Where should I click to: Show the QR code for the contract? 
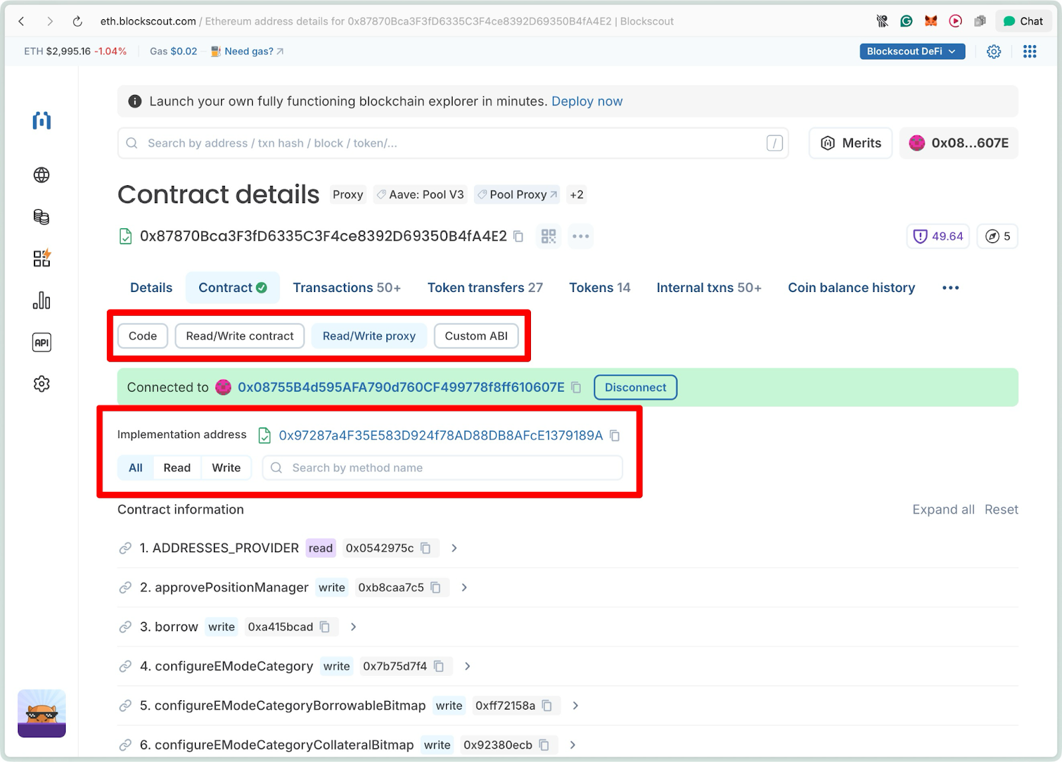(x=548, y=236)
